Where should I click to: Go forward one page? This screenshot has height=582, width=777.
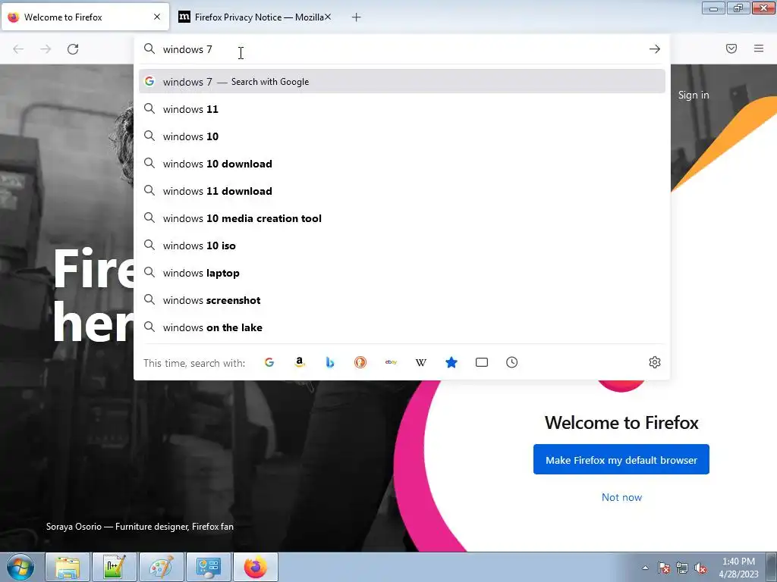coord(46,49)
